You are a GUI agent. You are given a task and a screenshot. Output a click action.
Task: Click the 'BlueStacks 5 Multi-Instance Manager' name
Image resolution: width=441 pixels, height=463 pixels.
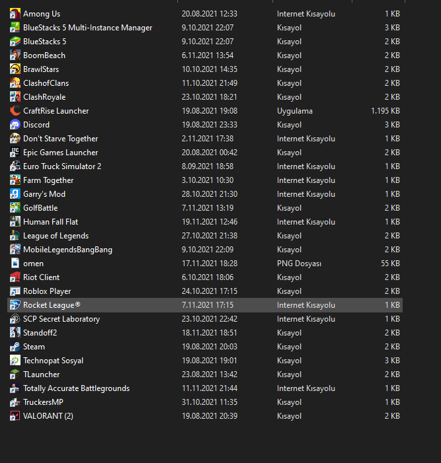(88, 28)
